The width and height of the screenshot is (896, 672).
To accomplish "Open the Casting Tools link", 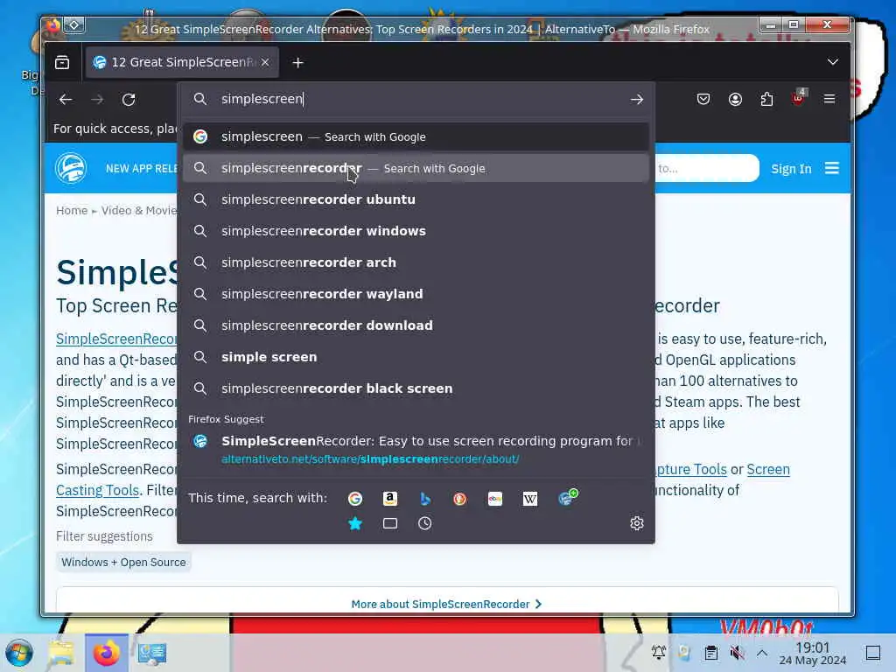I will point(98,490).
